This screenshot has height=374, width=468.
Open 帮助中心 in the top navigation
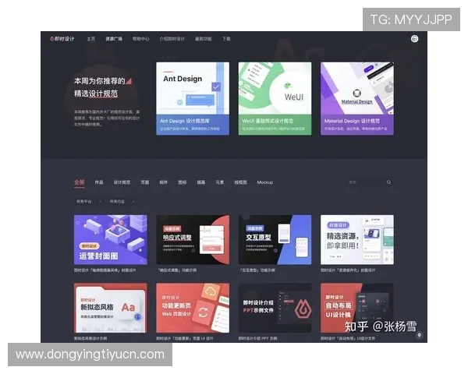(141, 39)
